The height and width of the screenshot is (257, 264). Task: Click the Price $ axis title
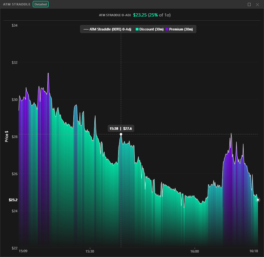7,136
